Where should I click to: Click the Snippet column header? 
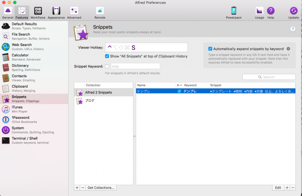pos(252,85)
